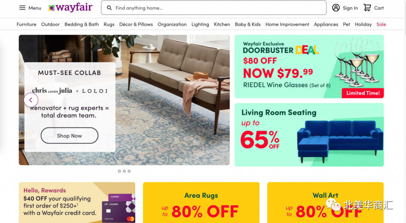Open the Area Rugs 80% OFF tile
Viewport: 406px width, 223px height.
click(x=201, y=202)
